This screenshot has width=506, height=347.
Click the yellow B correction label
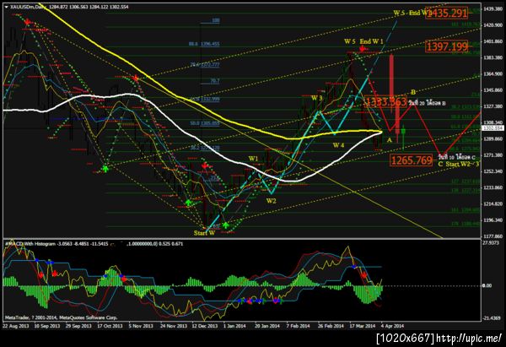pos(413,92)
